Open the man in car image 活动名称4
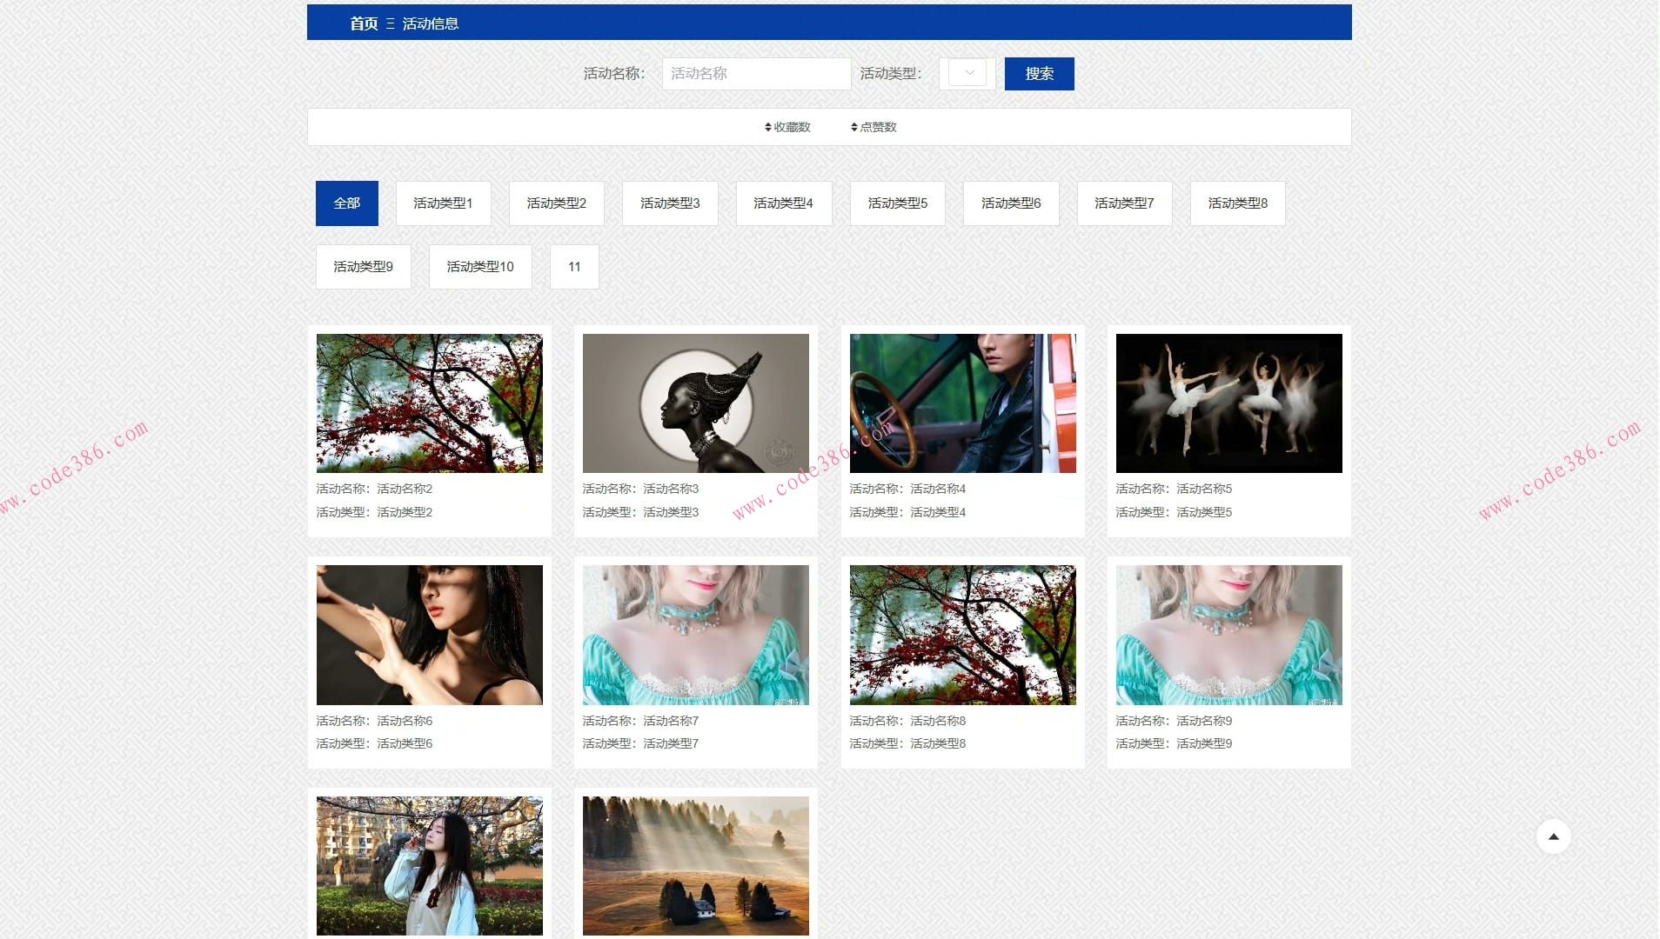Viewport: 1660px width, 939px height. point(962,403)
